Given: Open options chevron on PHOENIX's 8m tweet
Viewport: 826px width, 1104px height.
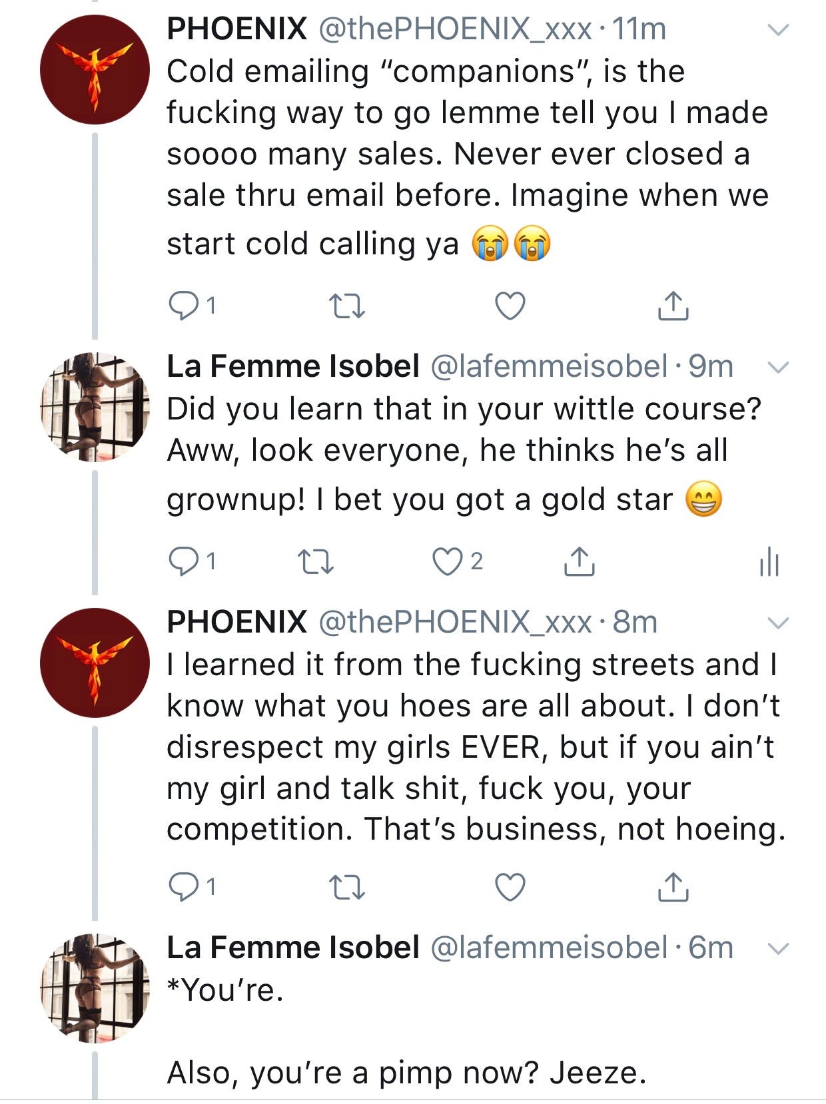Looking at the screenshot, I should pyautogui.click(x=778, y=623).
